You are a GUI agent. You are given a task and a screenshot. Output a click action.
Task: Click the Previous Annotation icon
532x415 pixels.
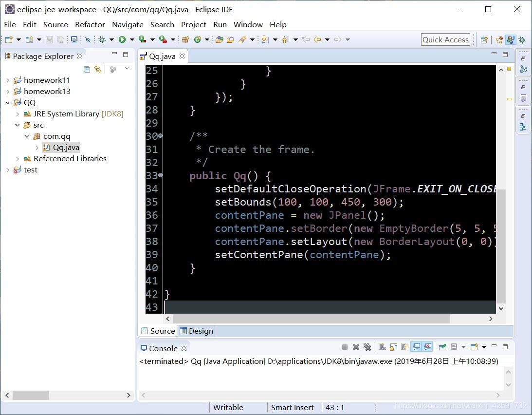[286, 40]
